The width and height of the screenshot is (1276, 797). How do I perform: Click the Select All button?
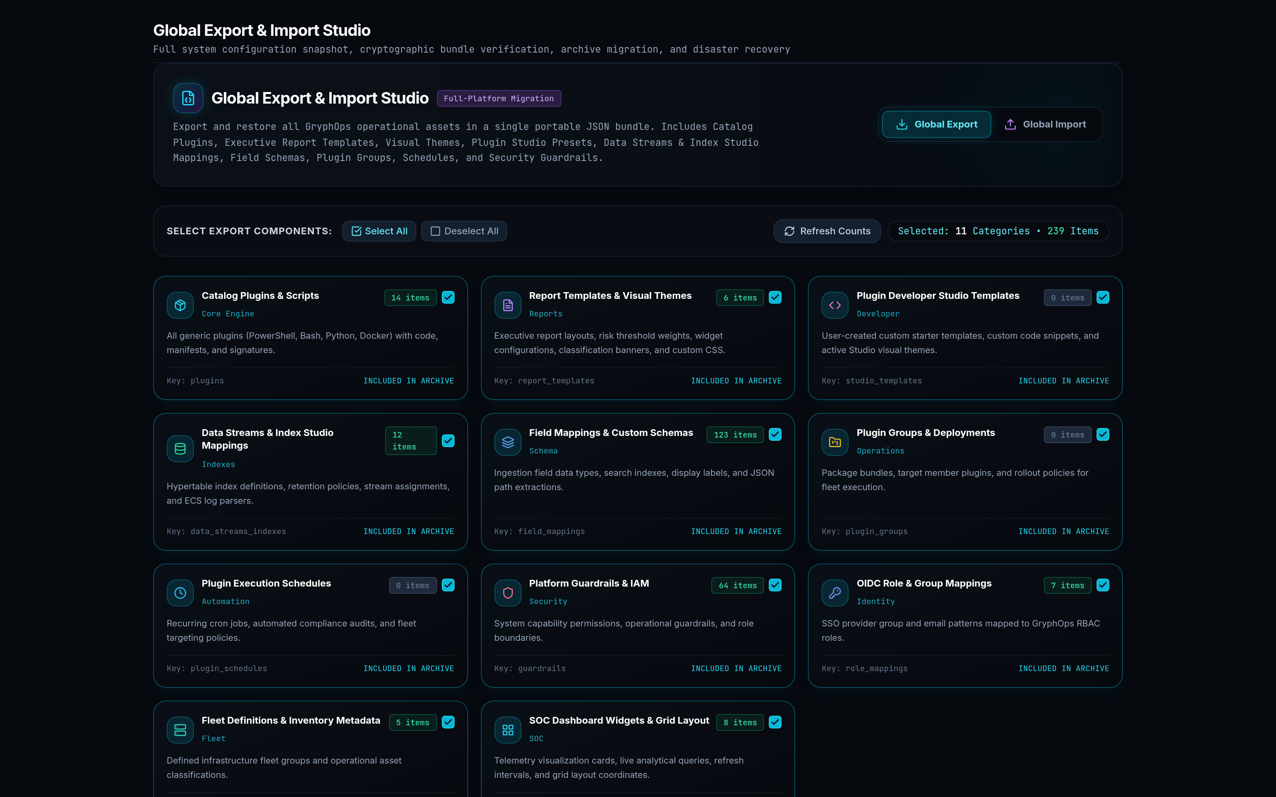(x=379, y=231)
